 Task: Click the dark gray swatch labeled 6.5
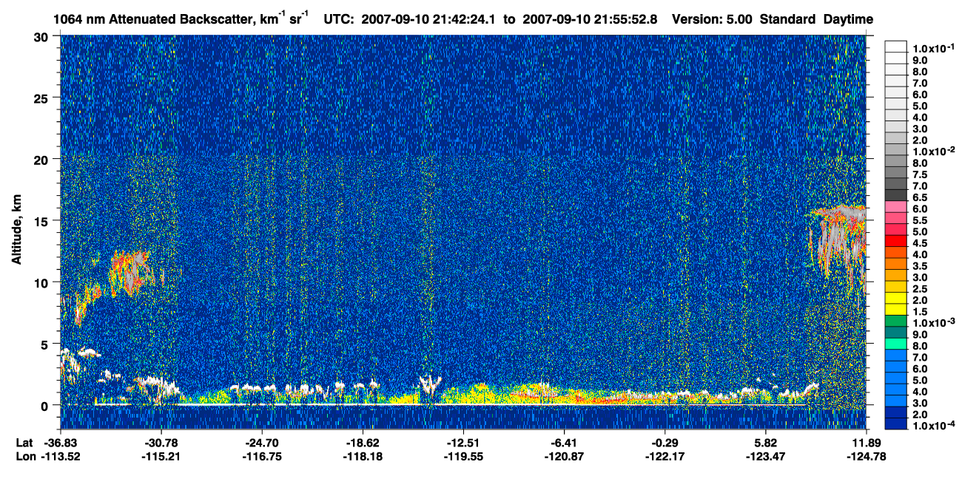(x=896, y=197)
